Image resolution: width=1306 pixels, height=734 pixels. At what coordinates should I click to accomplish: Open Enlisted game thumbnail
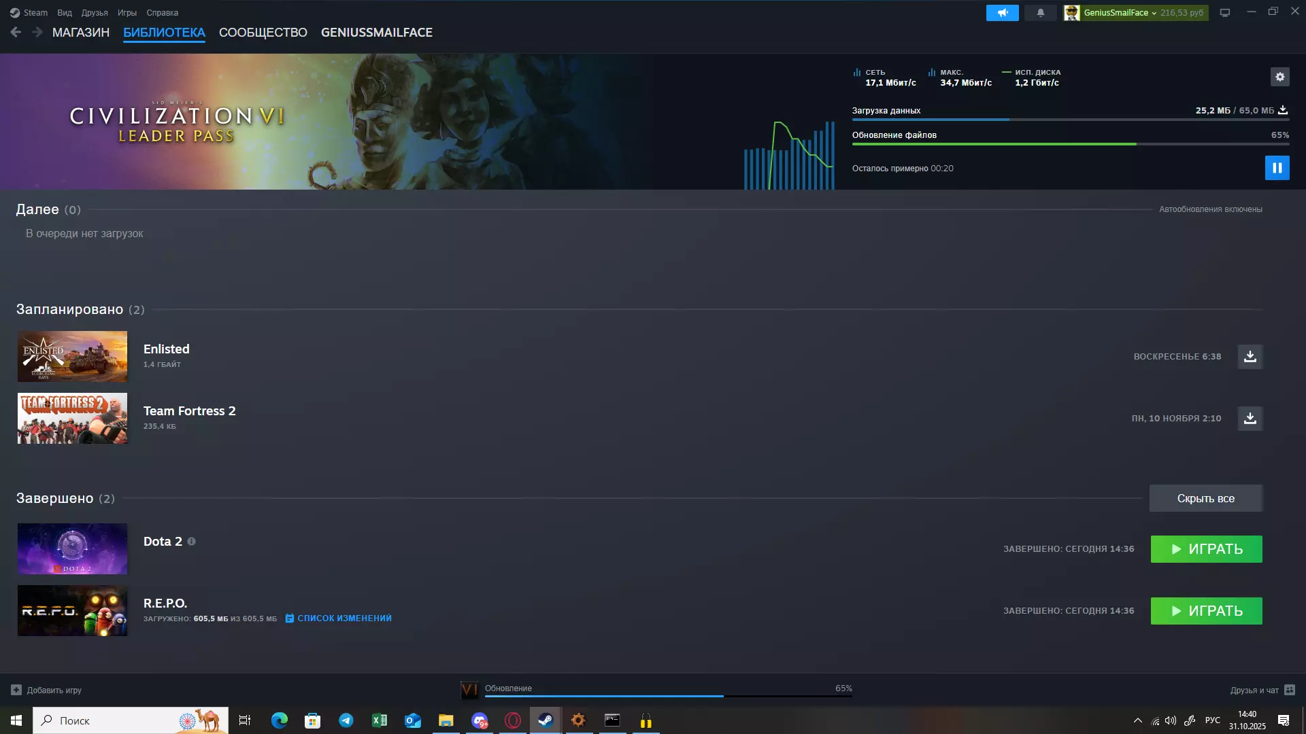coord(72,357)
